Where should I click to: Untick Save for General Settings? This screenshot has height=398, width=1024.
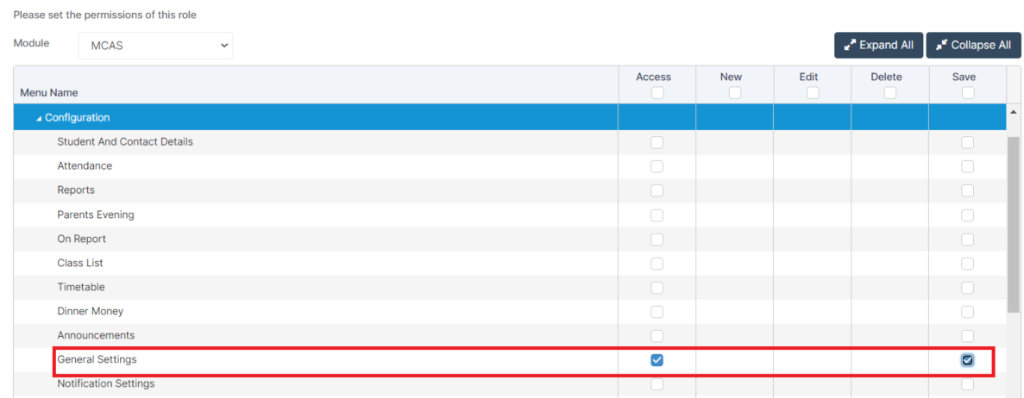tap(968, 360)
